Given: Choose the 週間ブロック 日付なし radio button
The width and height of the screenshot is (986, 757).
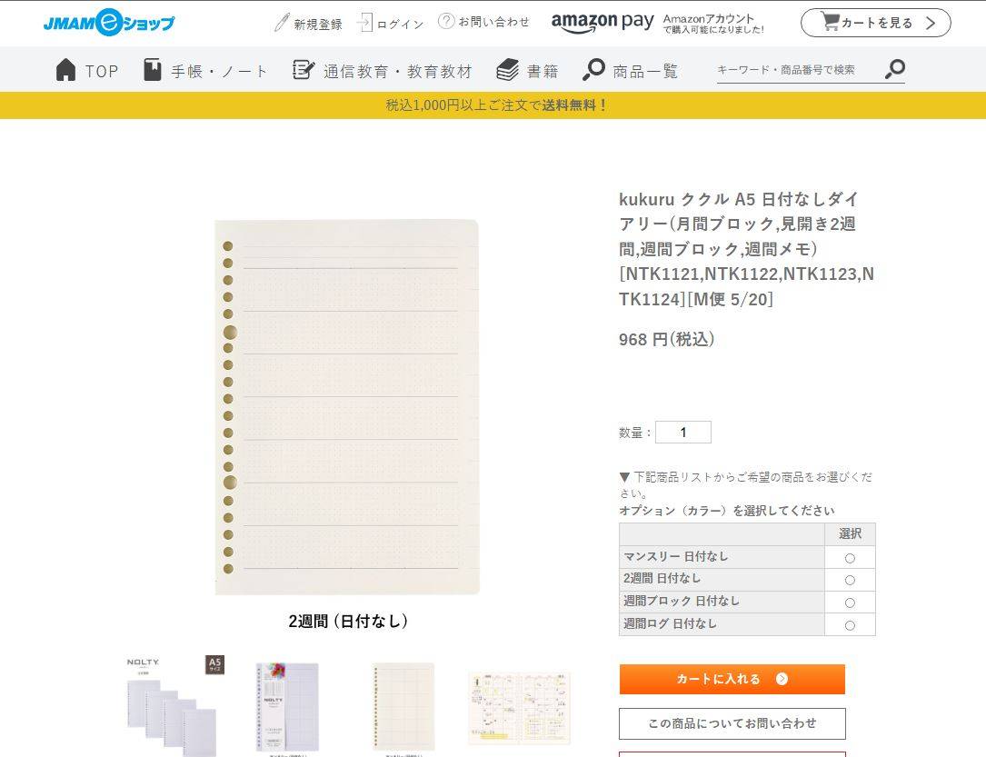Looking at the screenshot, I should pyautogui.click(x=850, y=603).
